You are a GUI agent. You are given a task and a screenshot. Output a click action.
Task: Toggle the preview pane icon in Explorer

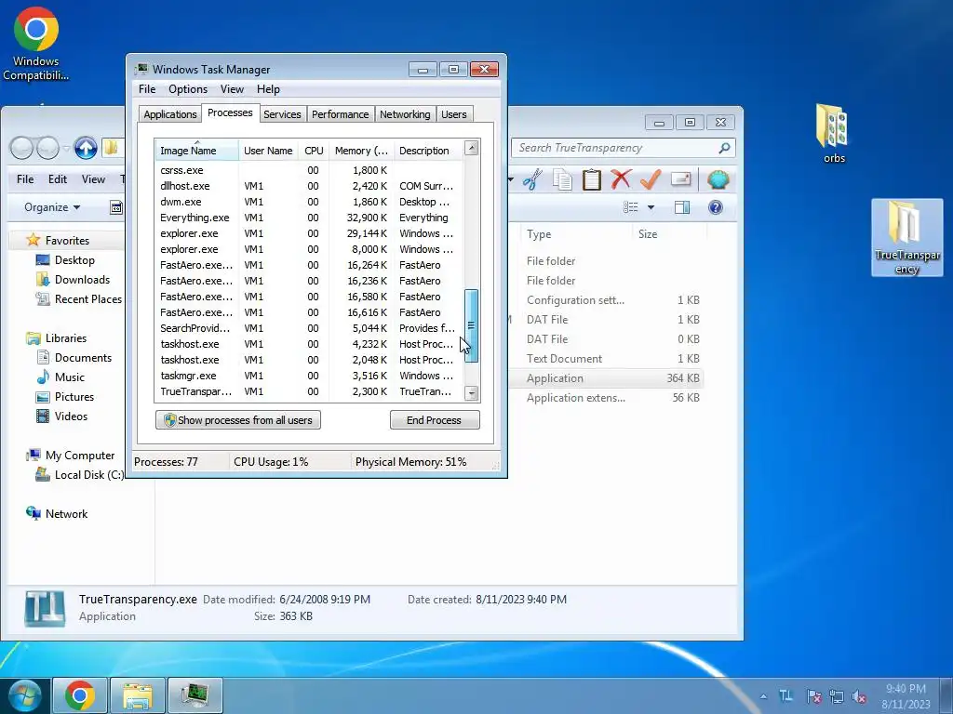tap(682, 207)
